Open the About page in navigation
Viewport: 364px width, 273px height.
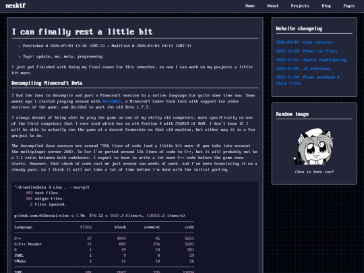pos(272,6)
